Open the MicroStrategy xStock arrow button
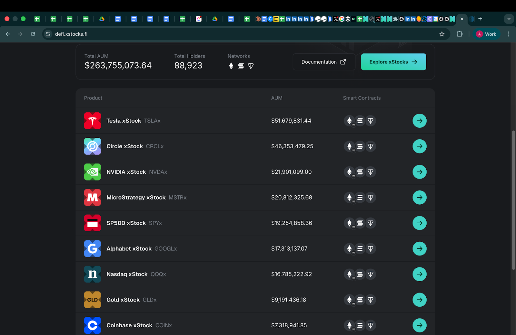Screen dimensions: 516x335 (x=420, y=197)
